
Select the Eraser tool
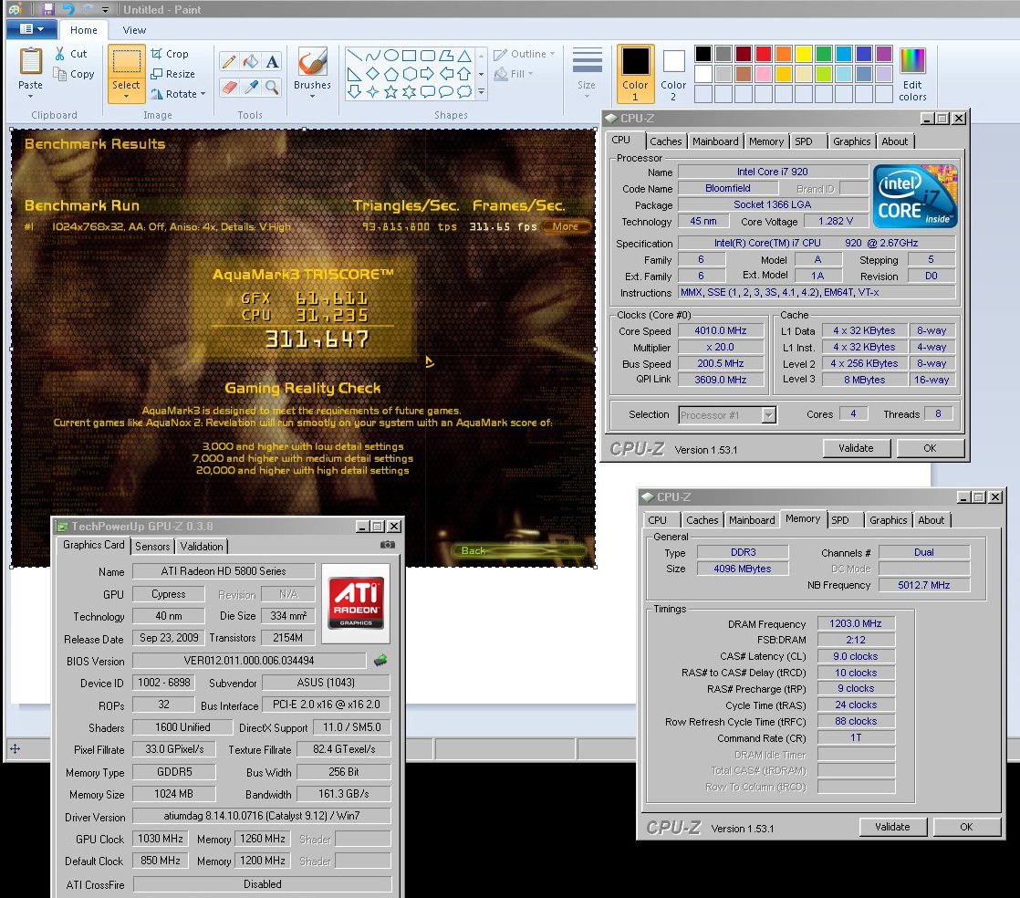229,87
